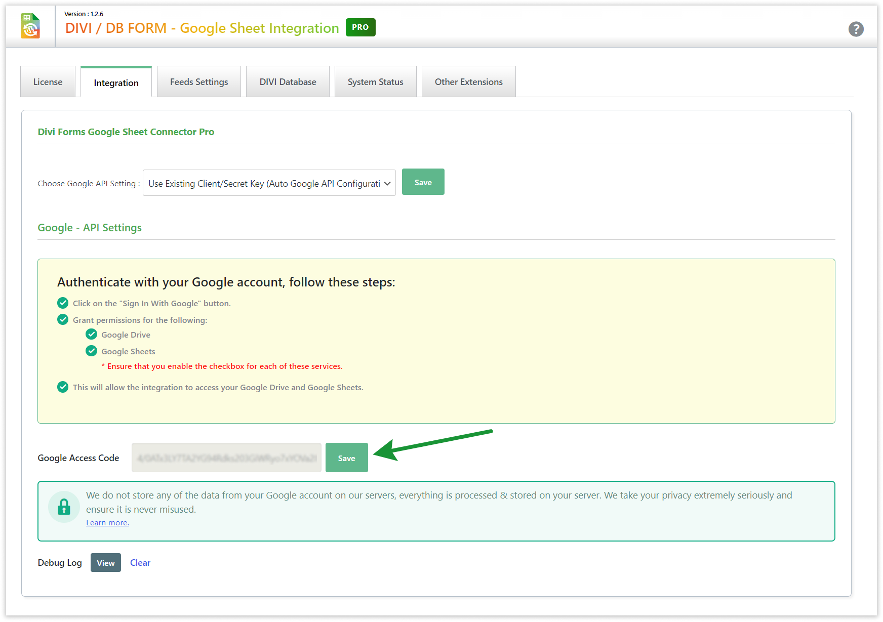Go to the DIVI Database tab
The height and width of the screenshot is (622, 883).
[x=288, y=82]
